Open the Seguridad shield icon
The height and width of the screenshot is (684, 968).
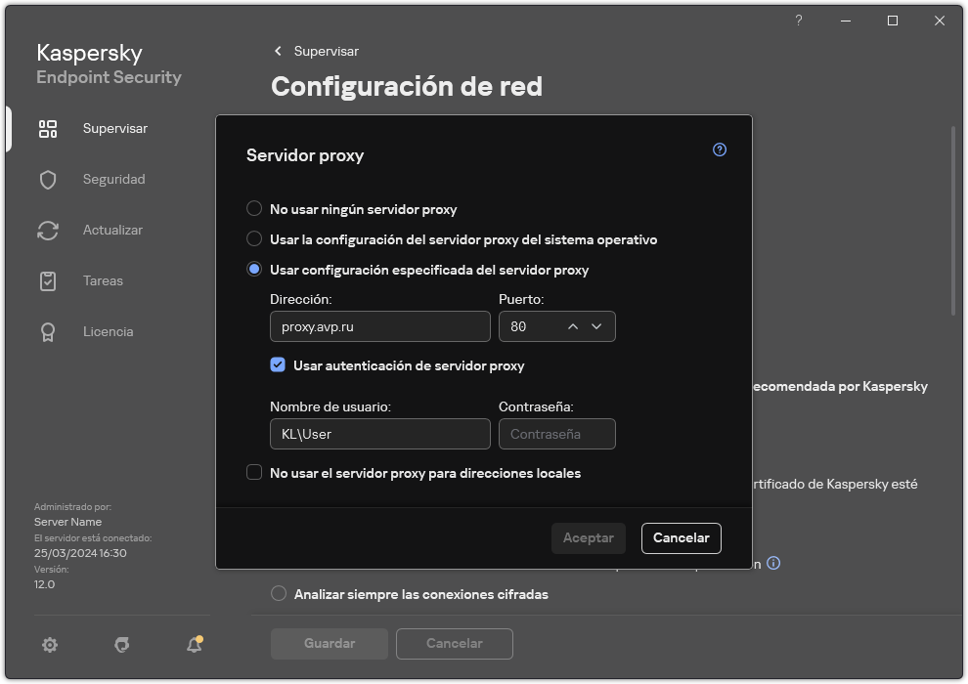tap(47, 179)
